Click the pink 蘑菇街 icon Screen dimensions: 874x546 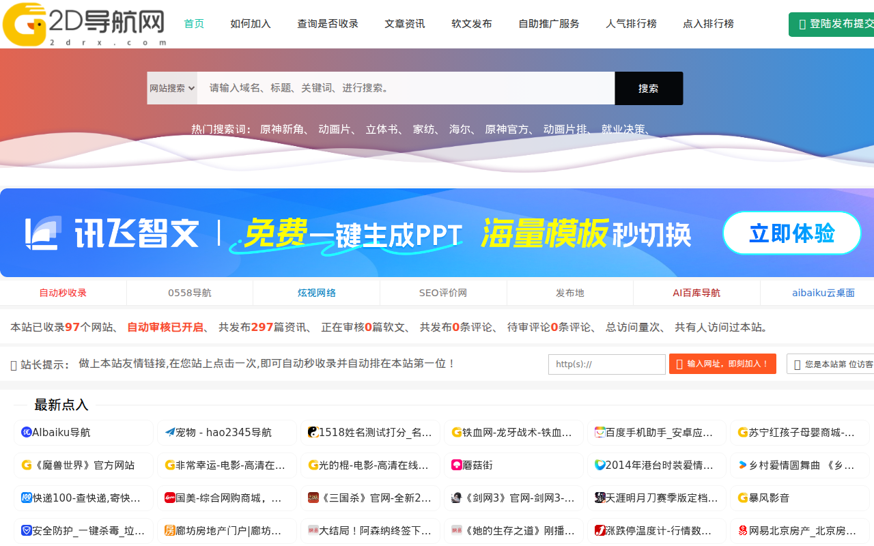click(454, 465)
